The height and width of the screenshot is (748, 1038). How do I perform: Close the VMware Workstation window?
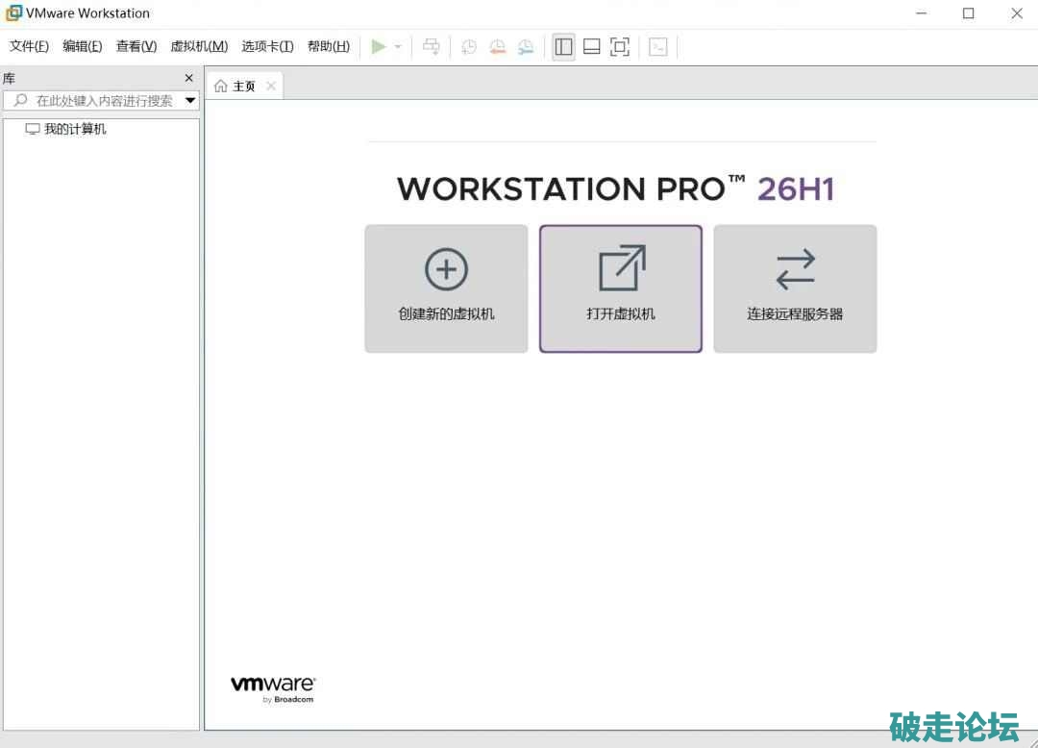coord(1017,13)
